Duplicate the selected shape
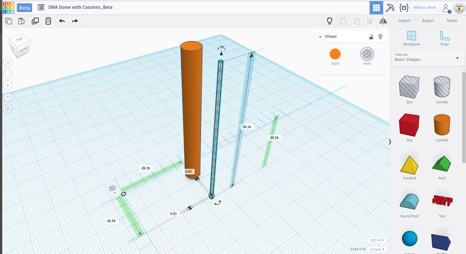 (35, 21)
